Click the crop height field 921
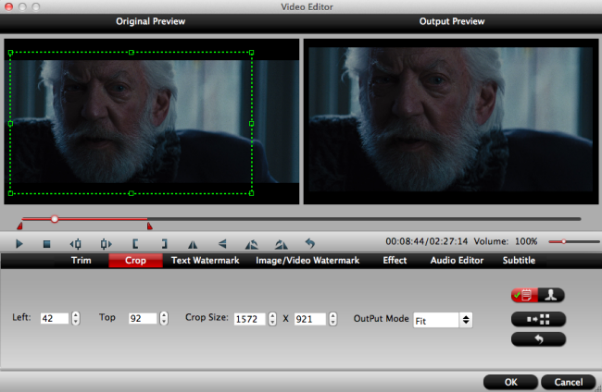This screenshot has height=392, width=602. (x=310, y=319)
